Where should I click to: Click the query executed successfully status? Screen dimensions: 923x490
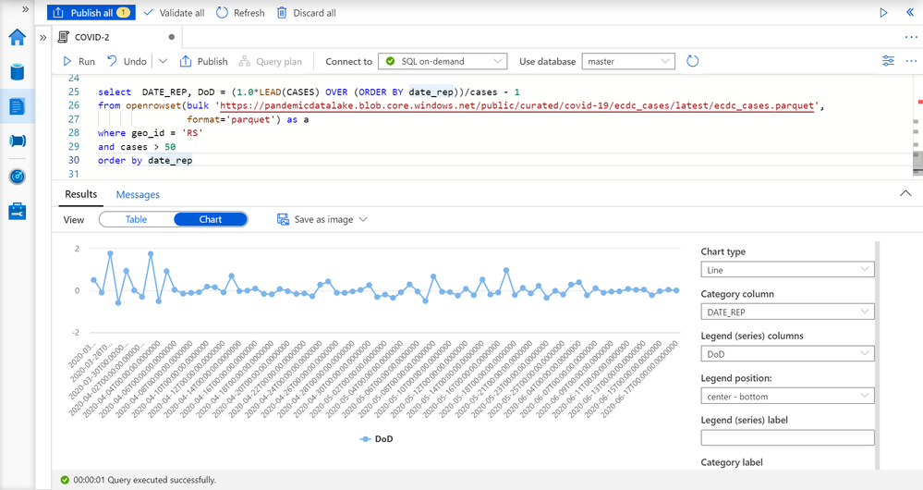(x=139, y=480)
